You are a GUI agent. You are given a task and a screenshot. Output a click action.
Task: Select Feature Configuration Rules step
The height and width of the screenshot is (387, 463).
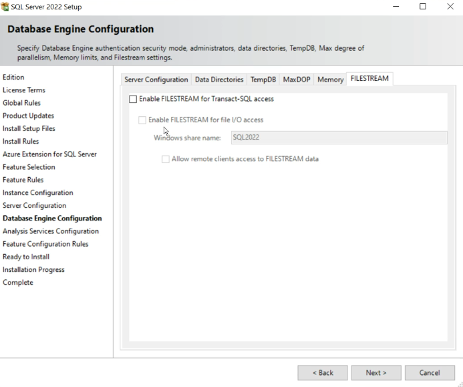point(45,244)
